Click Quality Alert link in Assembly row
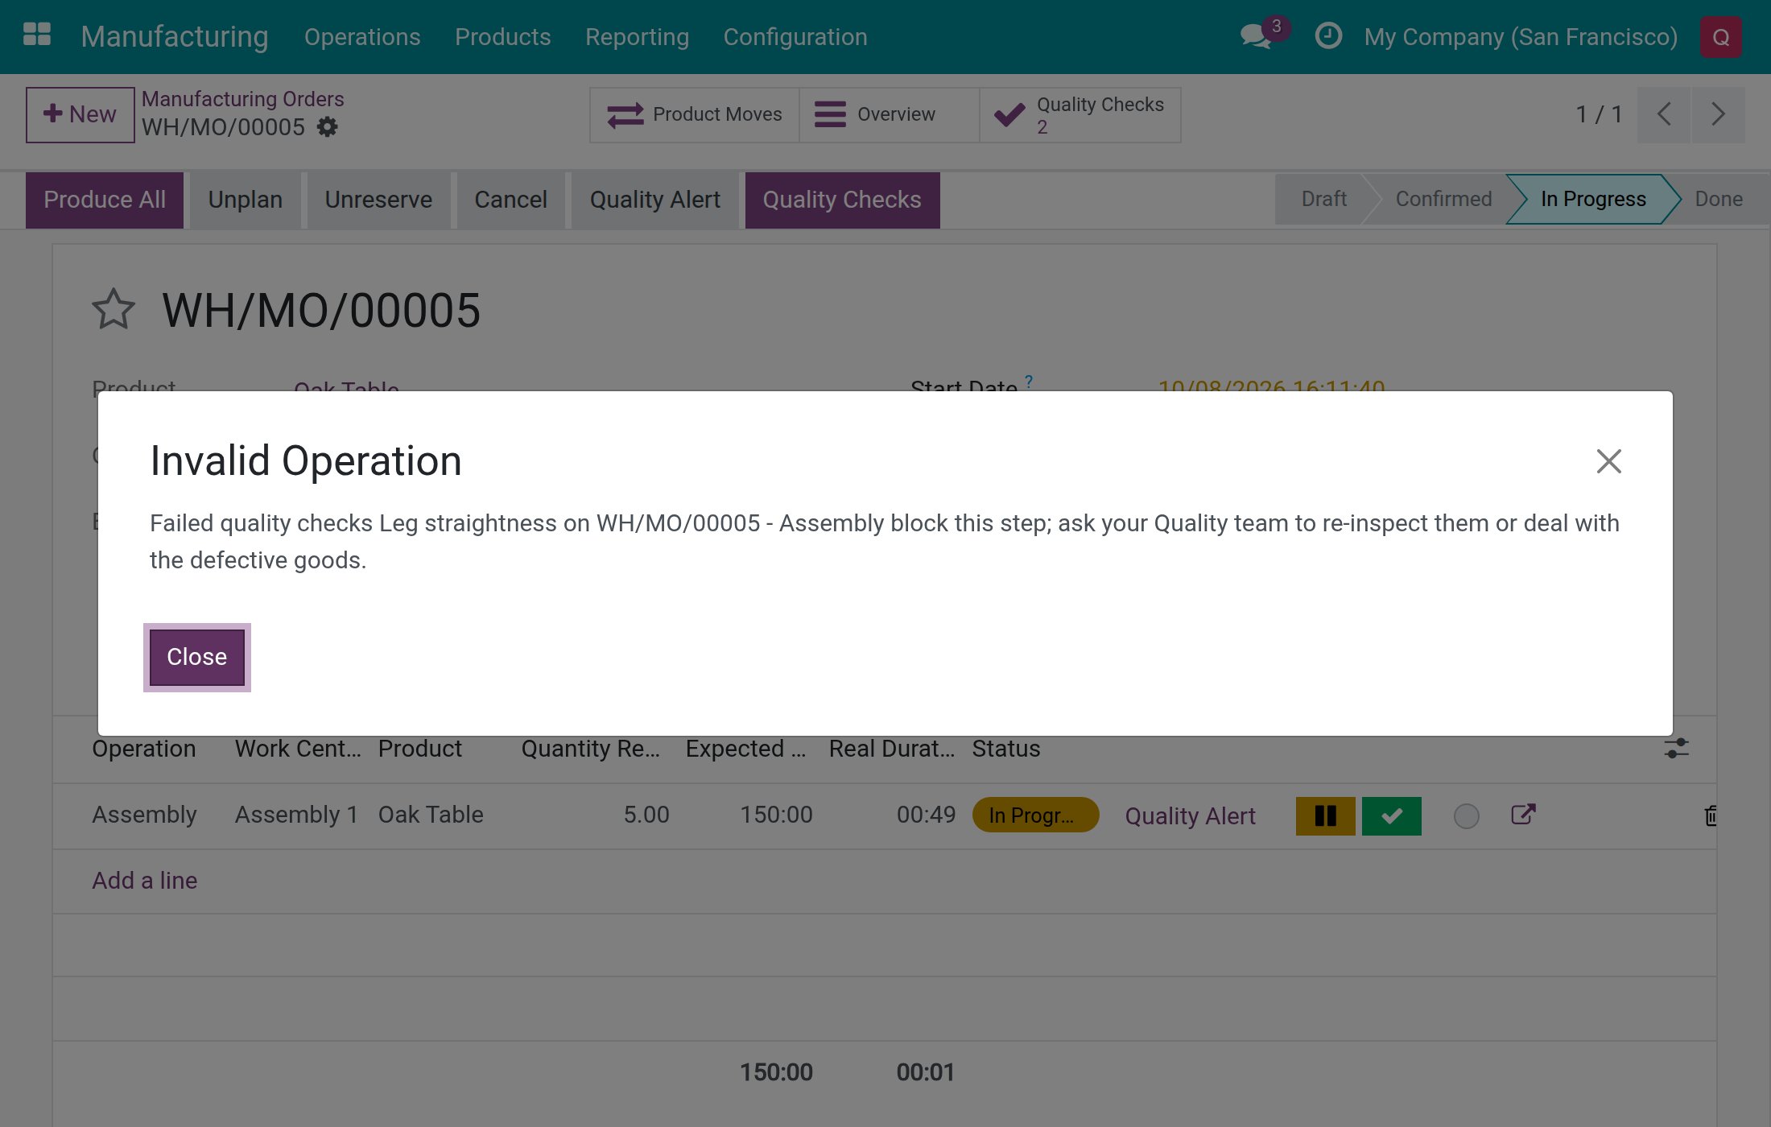This screenshot has height=1127, width=1771. tap(1190, 816)
